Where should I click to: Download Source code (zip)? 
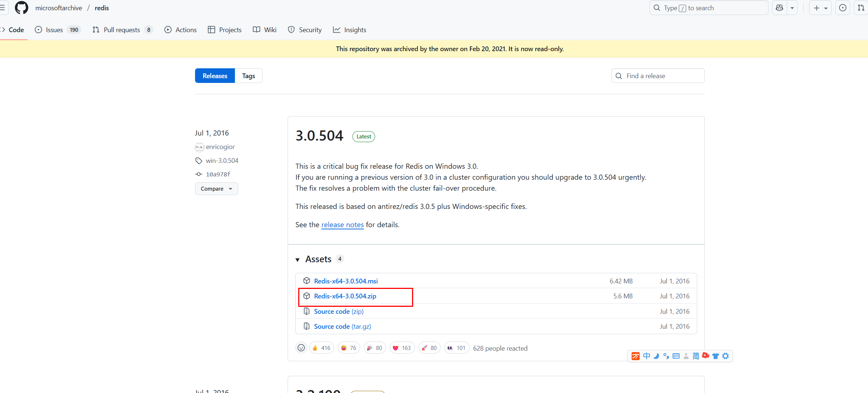tap(339, 312)
